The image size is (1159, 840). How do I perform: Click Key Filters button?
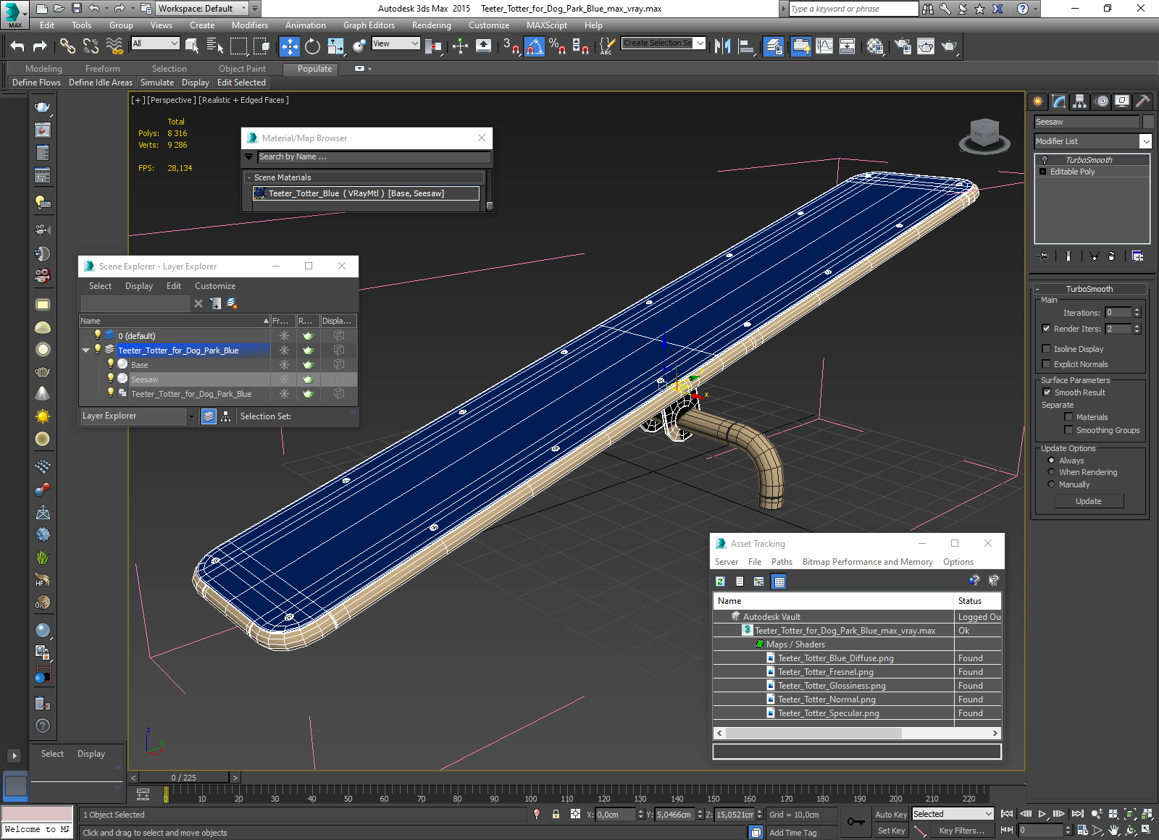tap(961, 831)
